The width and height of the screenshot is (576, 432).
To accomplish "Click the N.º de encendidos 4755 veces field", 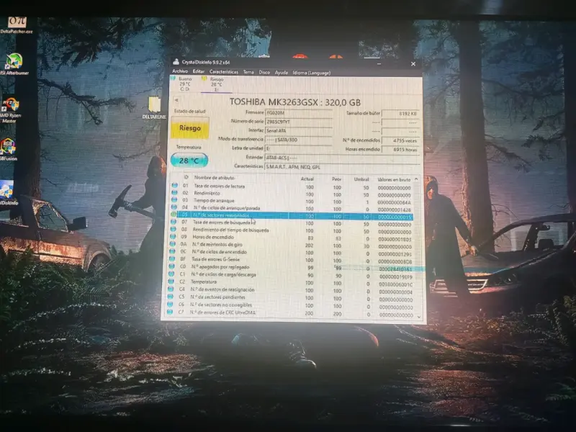I will (400, 140).
